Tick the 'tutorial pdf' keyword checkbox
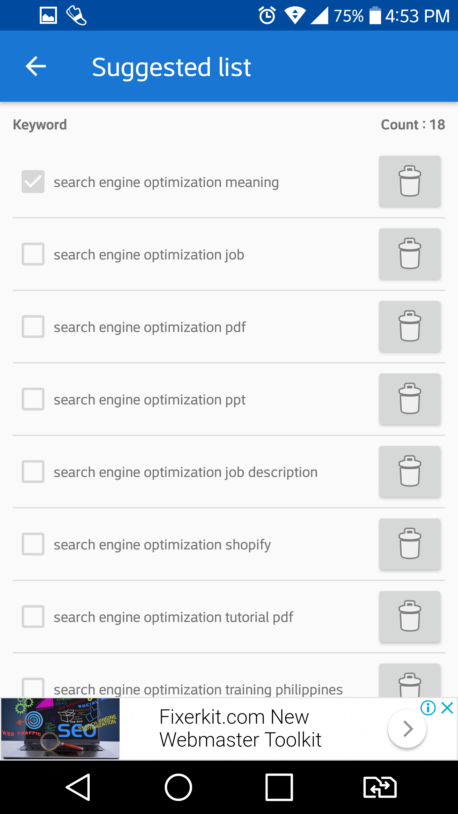This screenshot has width=458, height=814. [x=33, y=617]
